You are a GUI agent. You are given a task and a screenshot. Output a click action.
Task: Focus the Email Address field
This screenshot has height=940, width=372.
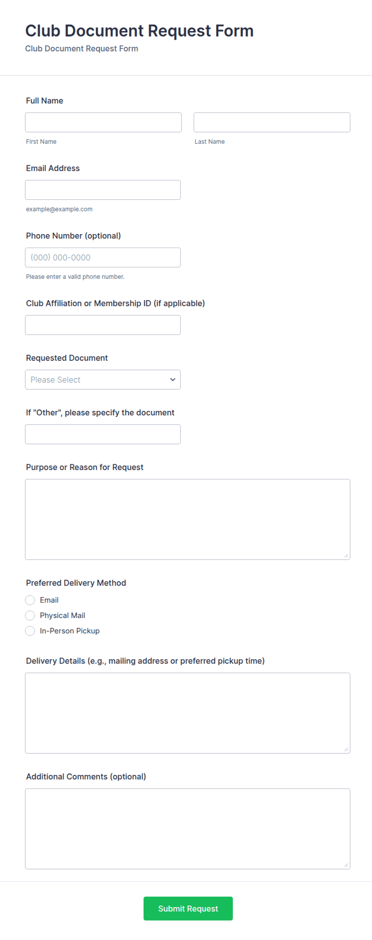(103, 190)
